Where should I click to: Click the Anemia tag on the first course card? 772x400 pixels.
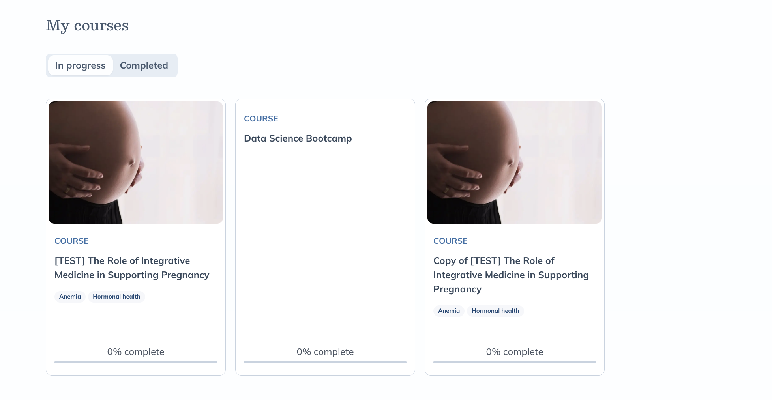point(70,297)
